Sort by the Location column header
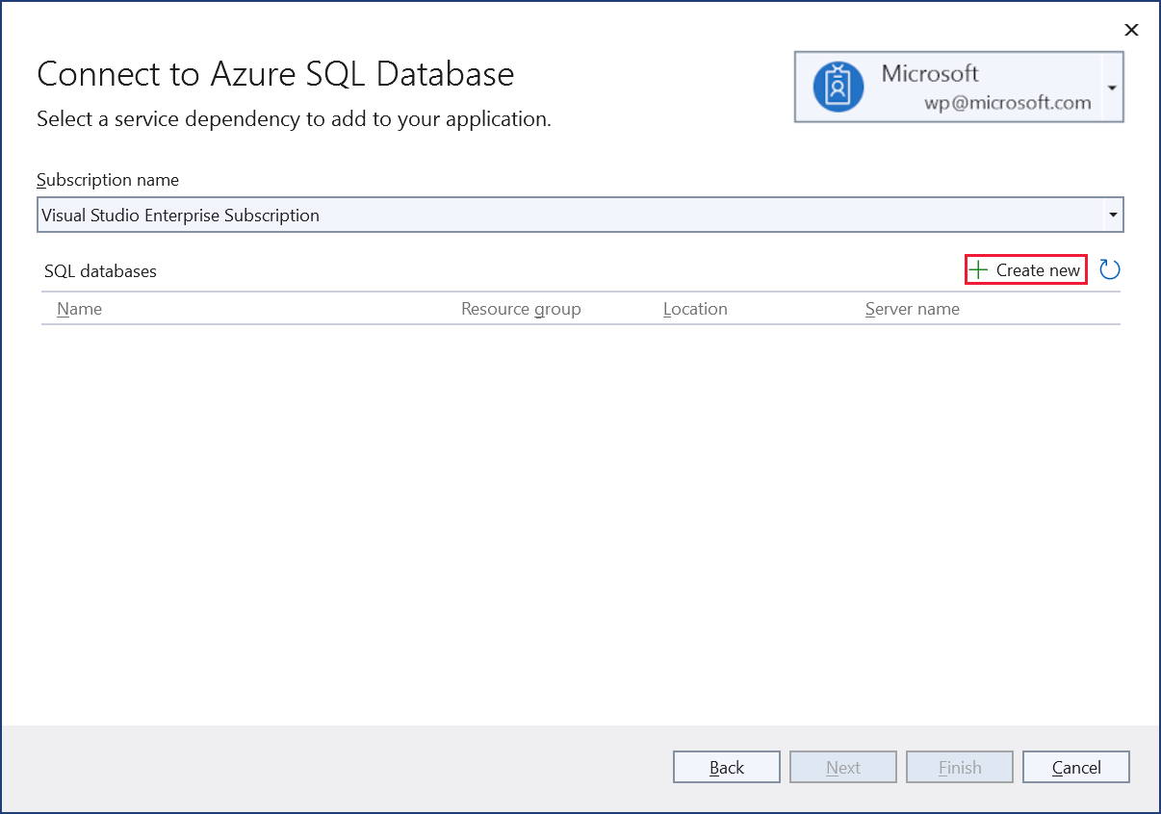 (695, 308)
